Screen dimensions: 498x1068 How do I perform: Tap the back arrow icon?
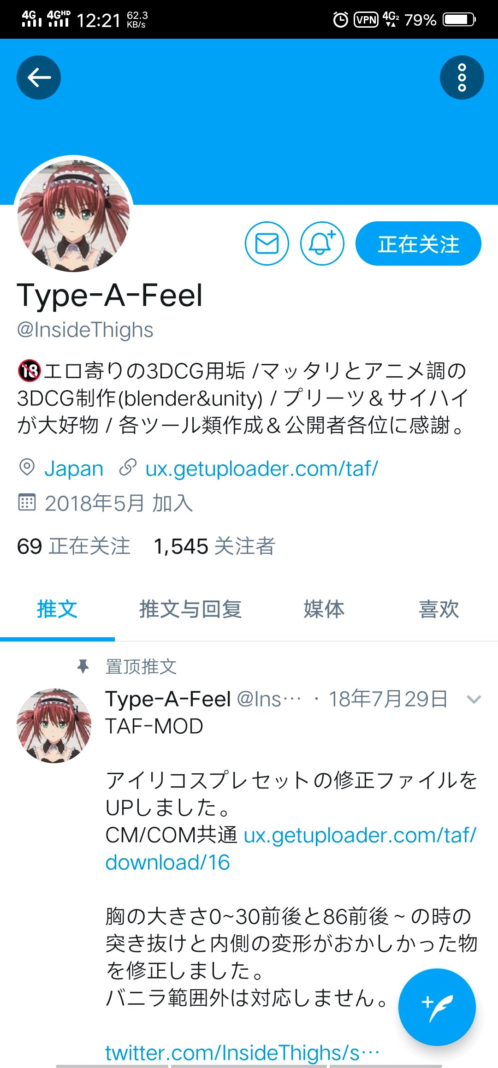(x=39, y=77)
